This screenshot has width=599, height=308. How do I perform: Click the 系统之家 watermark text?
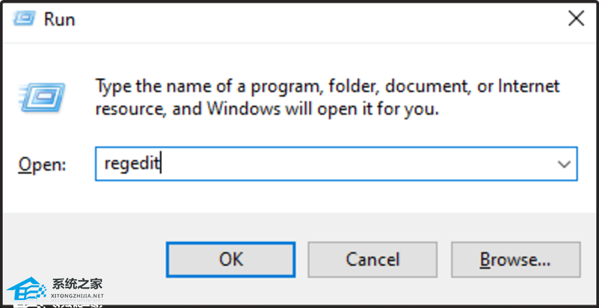point(77,284)
